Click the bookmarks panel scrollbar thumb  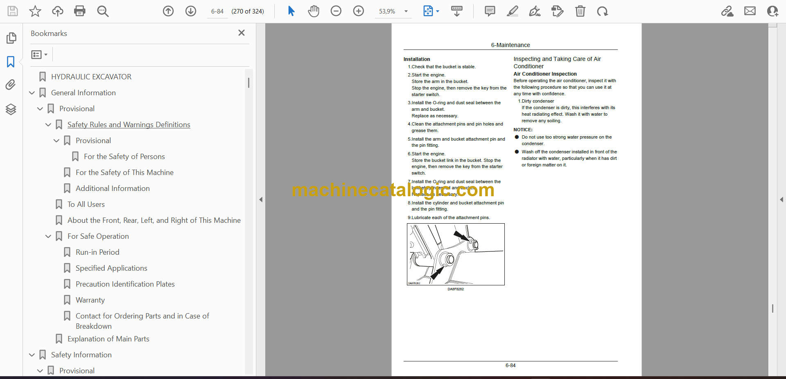pos(248,83)
